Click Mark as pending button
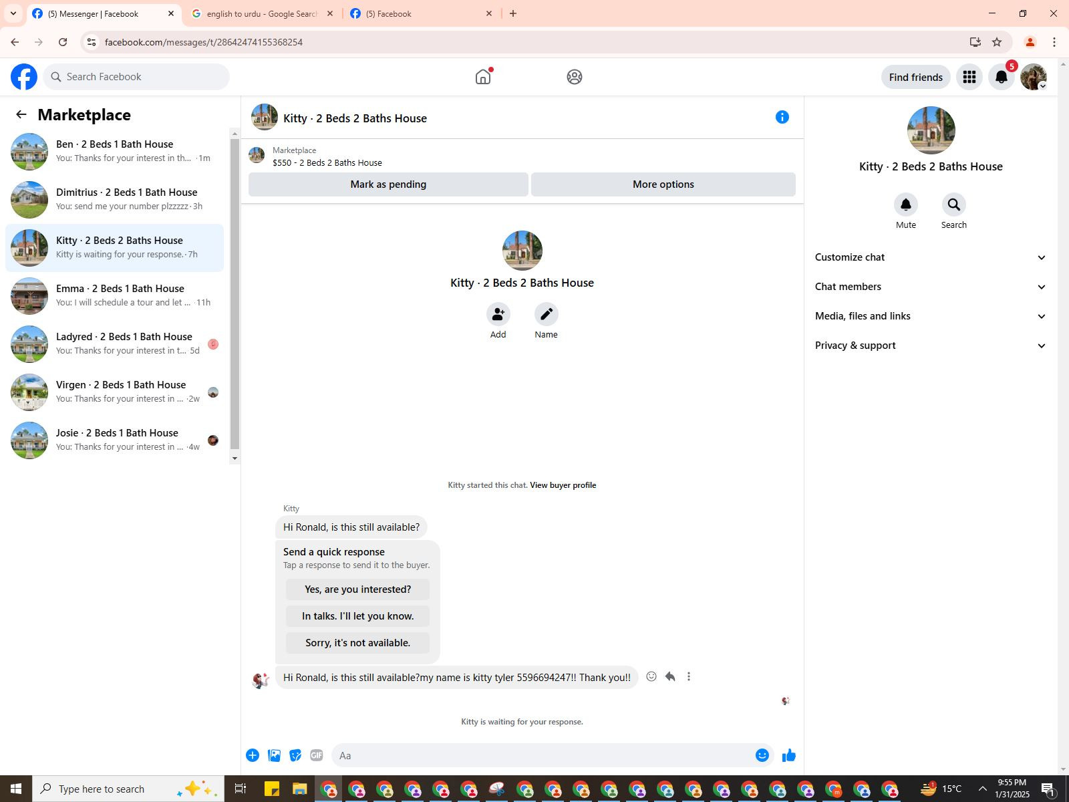The height and width of the screenshot is (802, 1069). 388,184
